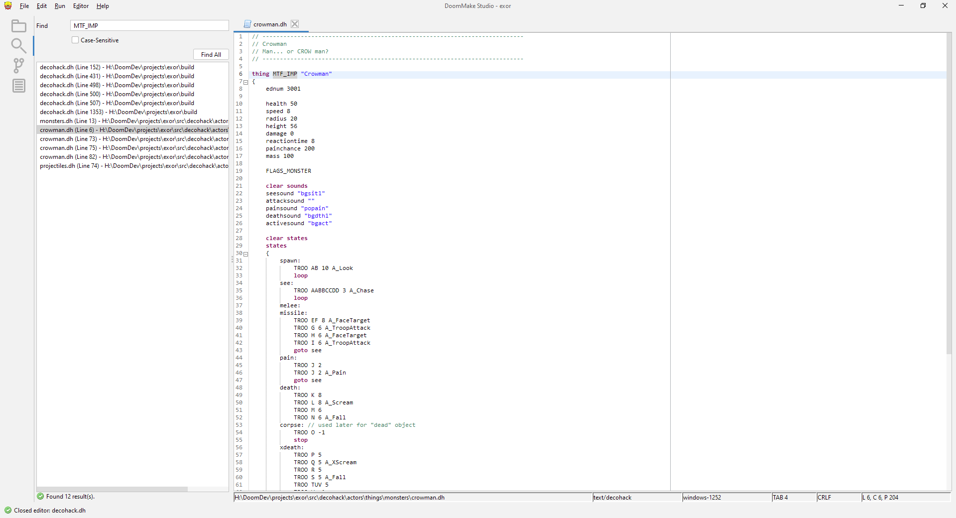Select result decohack.dh (Line 498)

coord(132,85)
